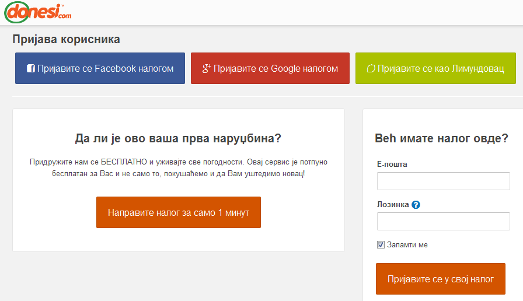
Task: Click the Пријава корисника heading
Action: click(x=66, y=39)
